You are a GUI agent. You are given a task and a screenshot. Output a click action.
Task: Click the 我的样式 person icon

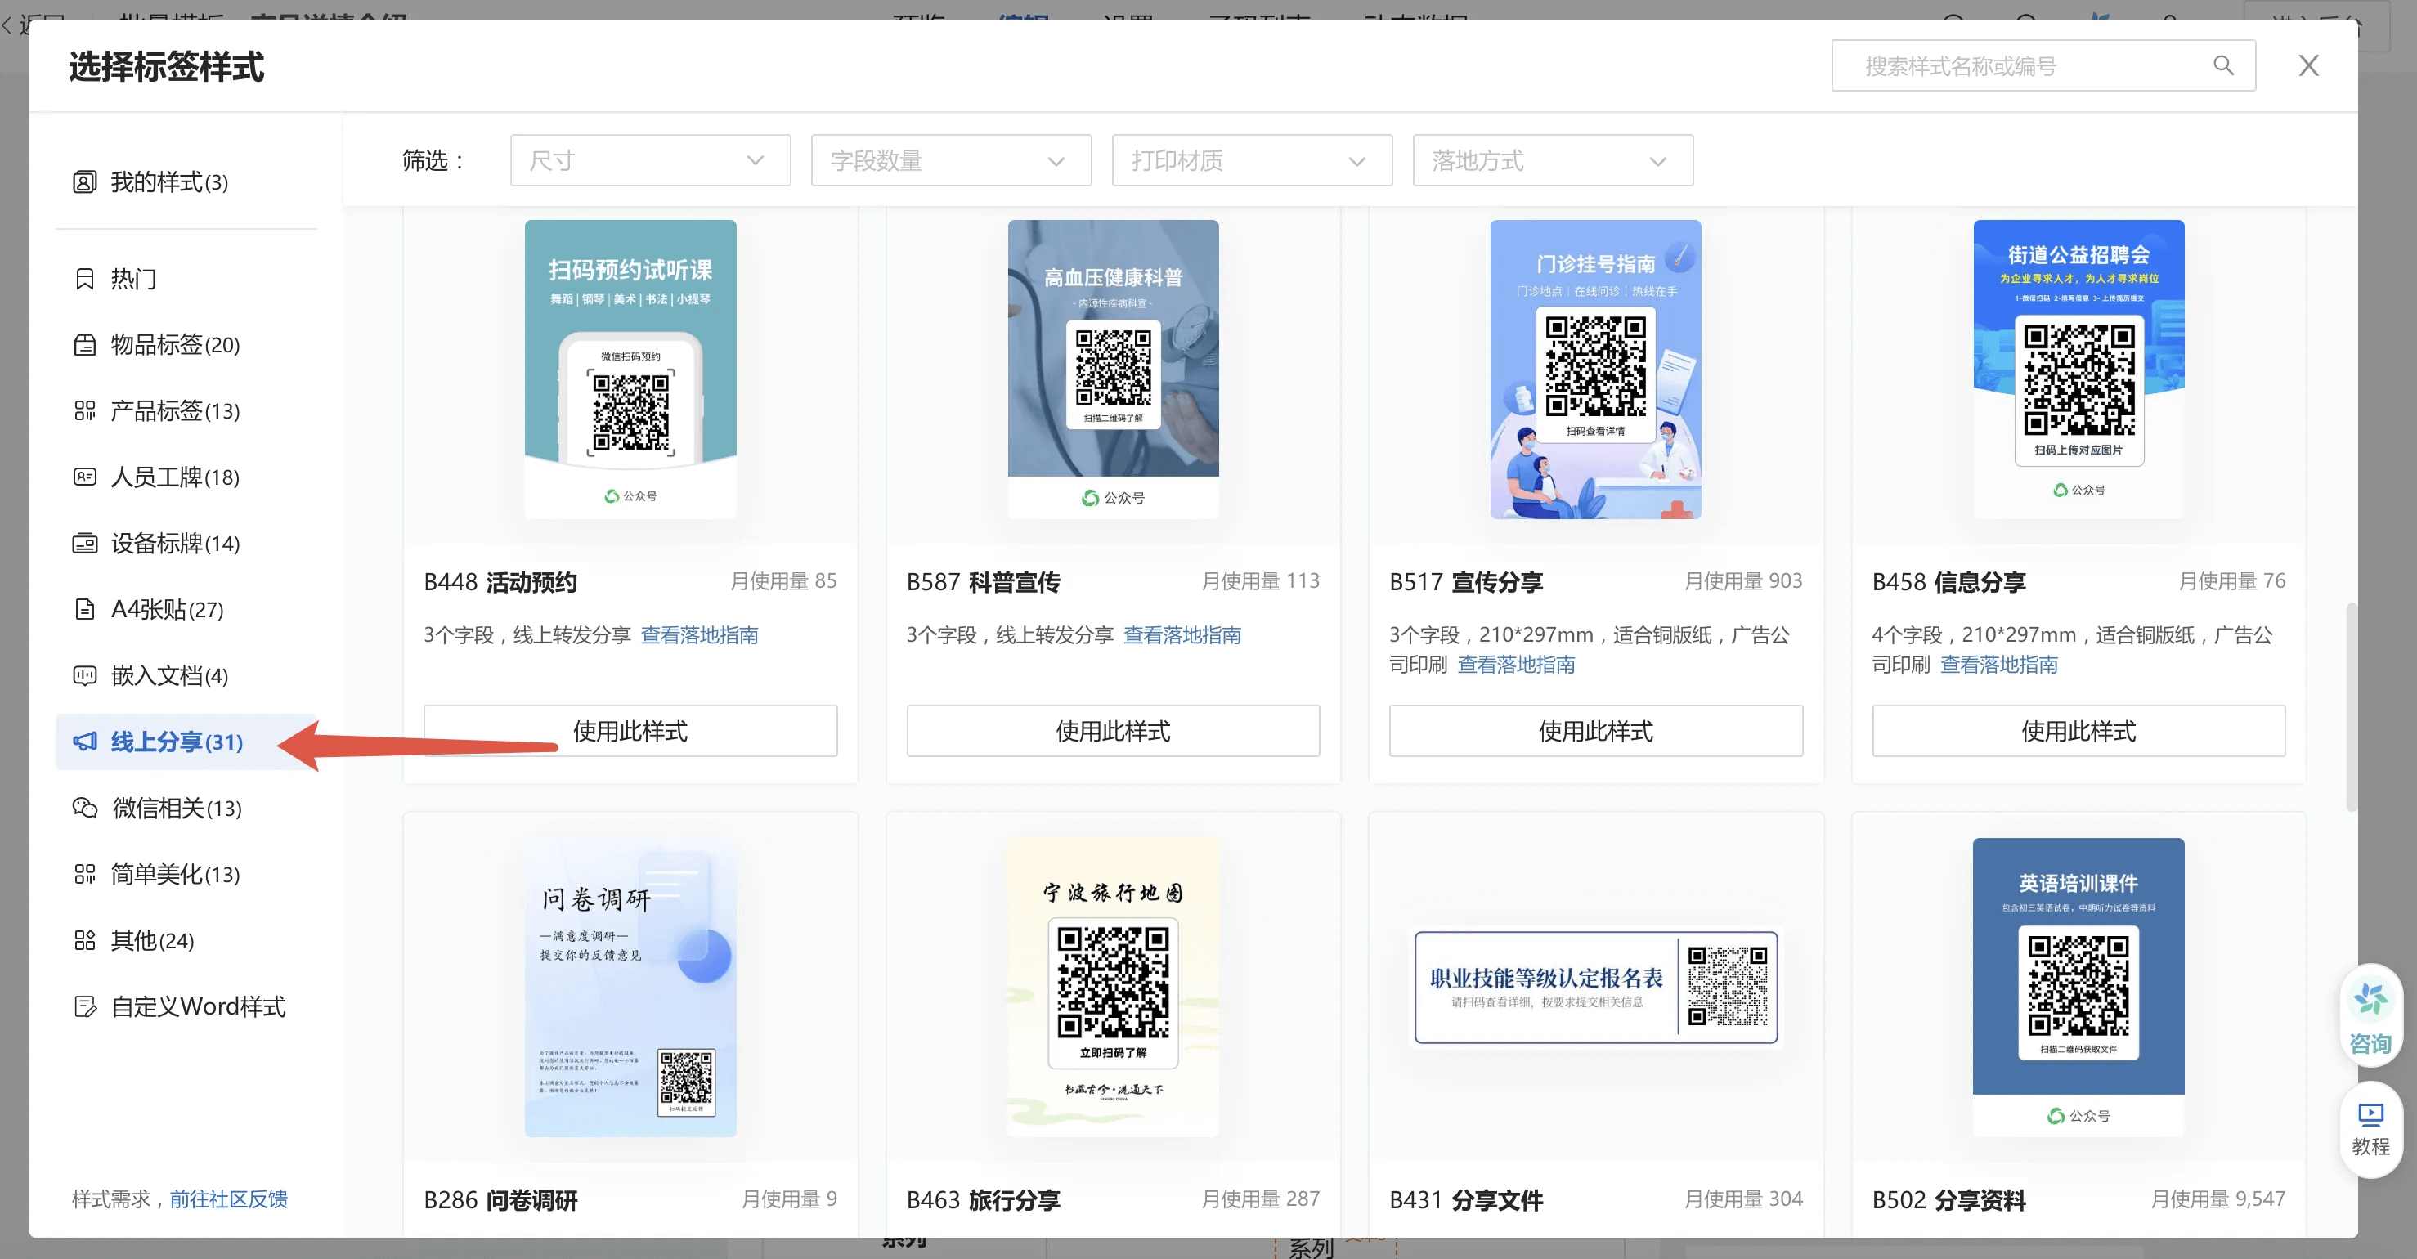click(x=84, y=182)
